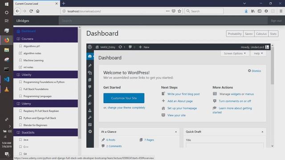Image resolution: width=285 pixels, height=160 pixels.
Task: Open Add an About page link
Action: pyautogui.click(x=180, y=101)
